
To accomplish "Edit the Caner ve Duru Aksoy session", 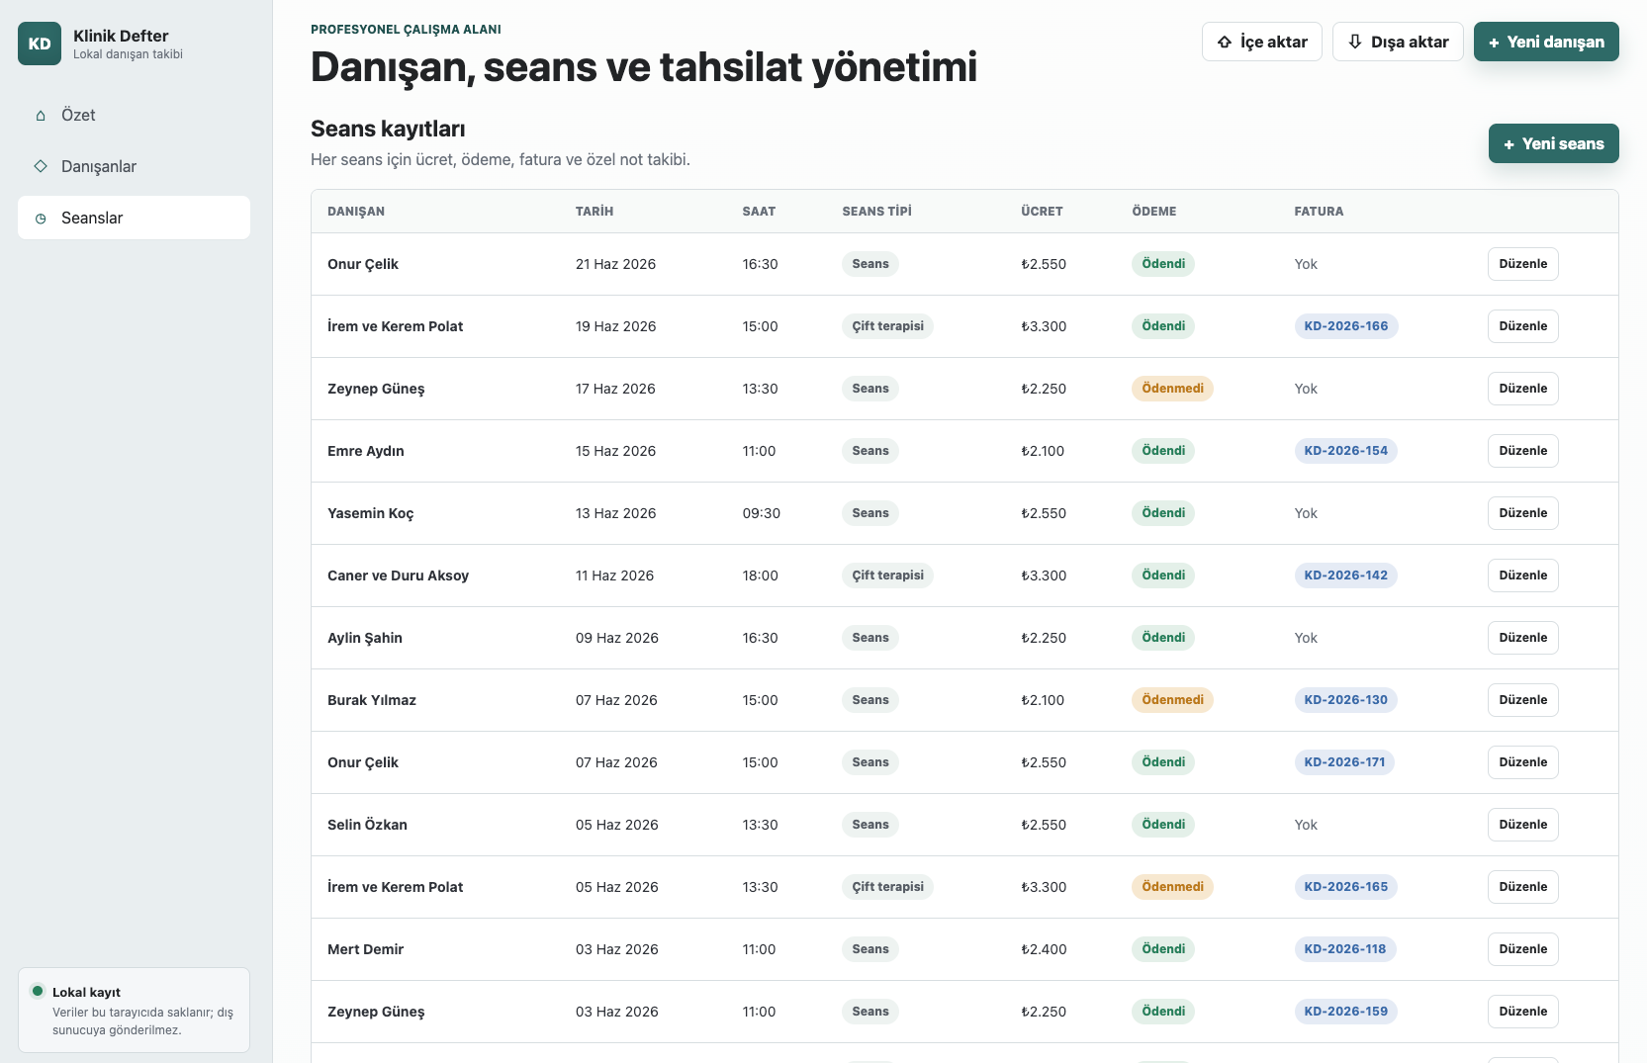I will [x=1522, y=576].
